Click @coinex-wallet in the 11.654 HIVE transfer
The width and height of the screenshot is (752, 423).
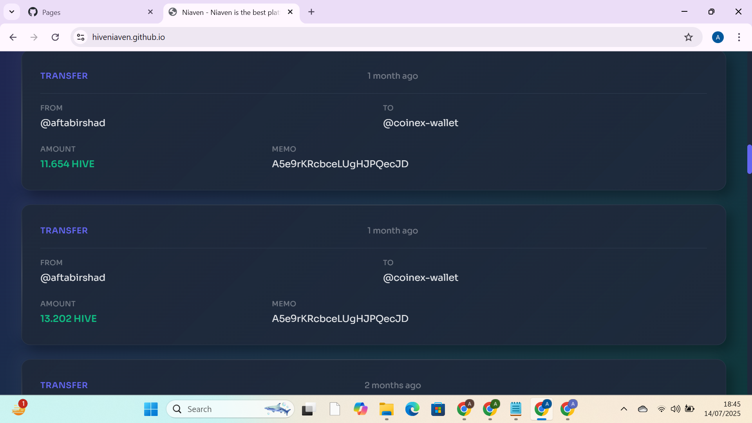(421, 123)
